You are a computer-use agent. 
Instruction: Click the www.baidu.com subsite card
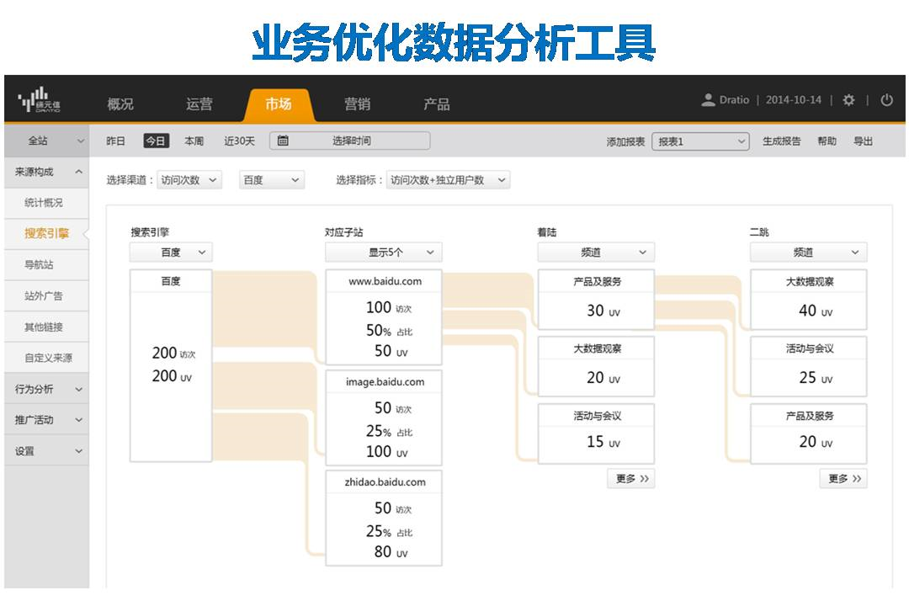pos(384,317)
